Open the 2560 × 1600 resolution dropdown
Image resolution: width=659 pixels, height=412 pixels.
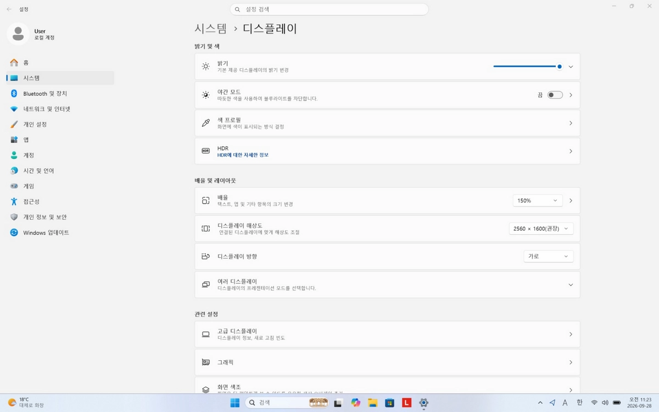click(x=541, y=229)
